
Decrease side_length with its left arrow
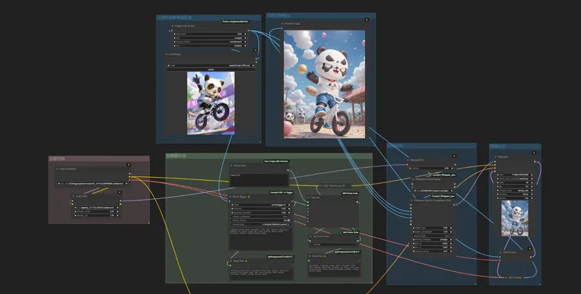click(174, 33)
